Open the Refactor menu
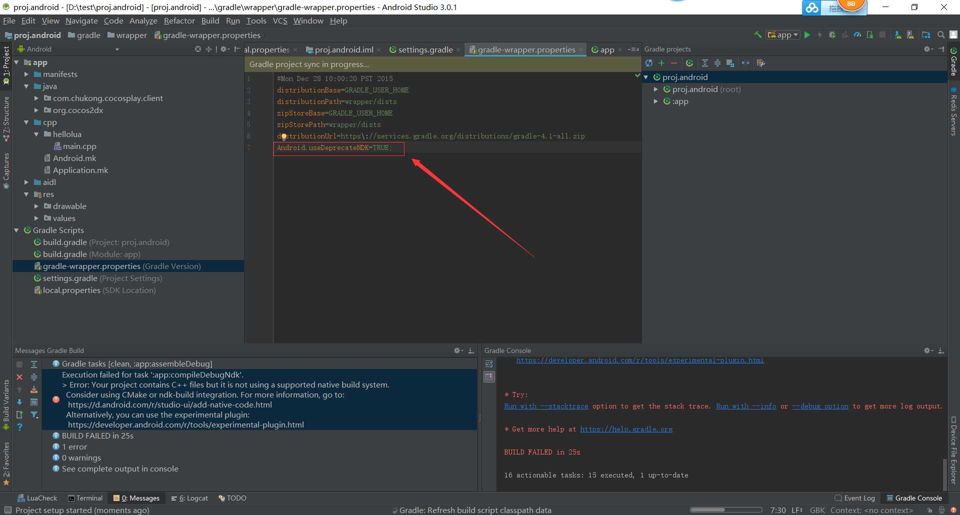960x515 pixels. tap(179, 20)
